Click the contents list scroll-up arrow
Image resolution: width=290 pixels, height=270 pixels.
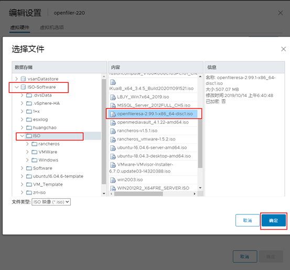[x=200, y=77]
